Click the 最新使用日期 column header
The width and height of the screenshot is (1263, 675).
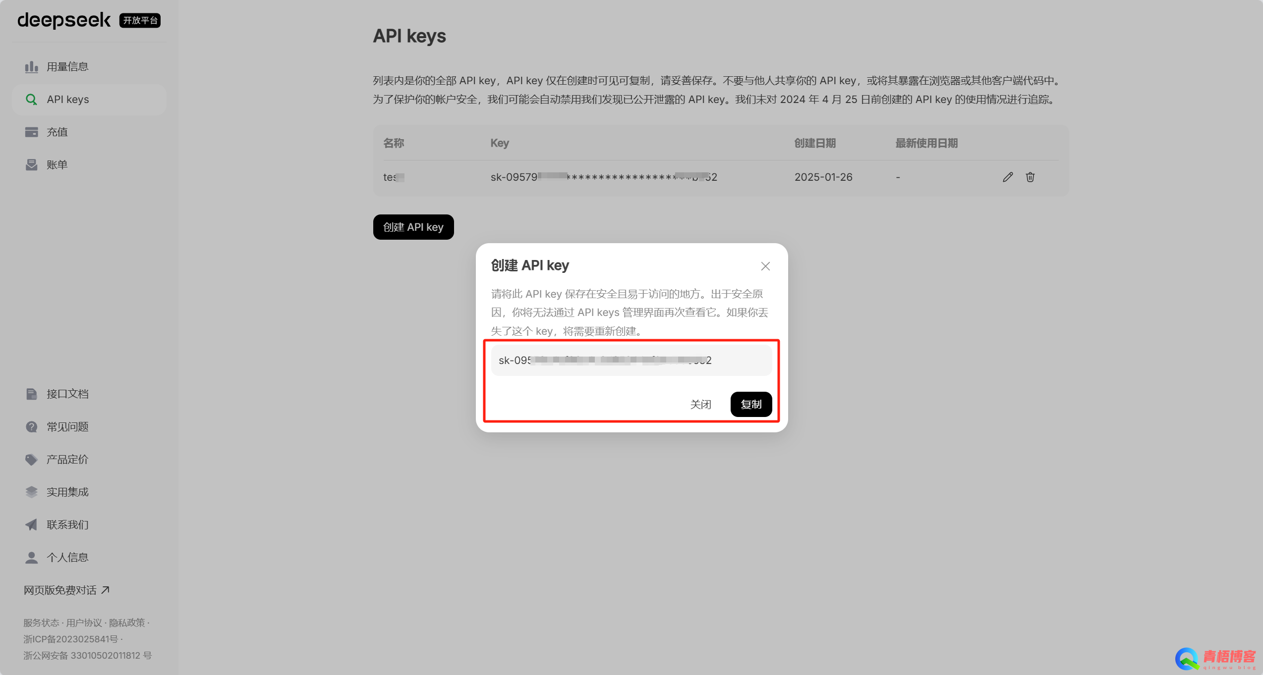(x=926, y=143)
